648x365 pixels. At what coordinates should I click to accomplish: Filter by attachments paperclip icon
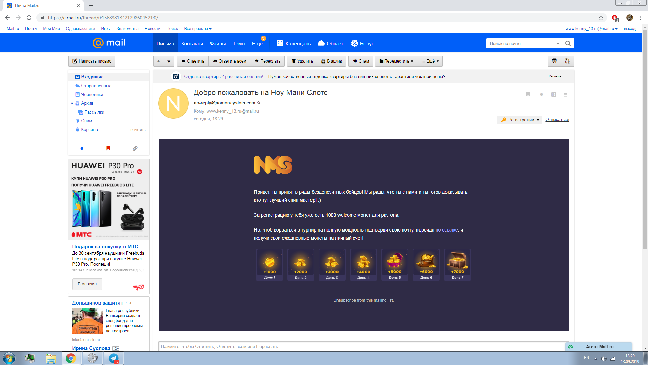(135, 148)
